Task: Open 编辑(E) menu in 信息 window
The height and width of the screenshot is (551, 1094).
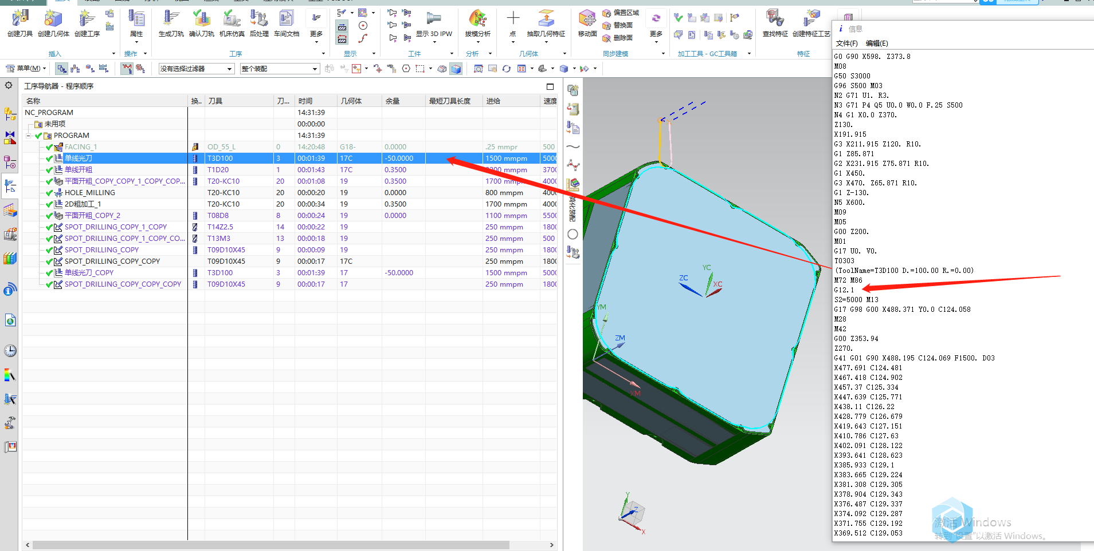Action: [x=877, y=43]
